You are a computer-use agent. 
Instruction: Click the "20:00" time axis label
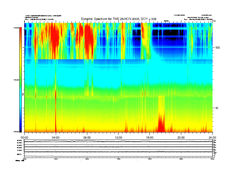point(181,138)
